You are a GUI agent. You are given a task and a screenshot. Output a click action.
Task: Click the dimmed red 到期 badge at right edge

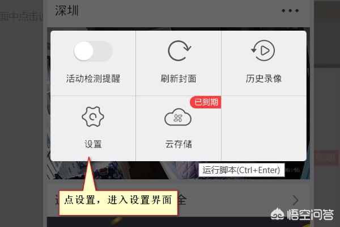[x=326, y=158]
